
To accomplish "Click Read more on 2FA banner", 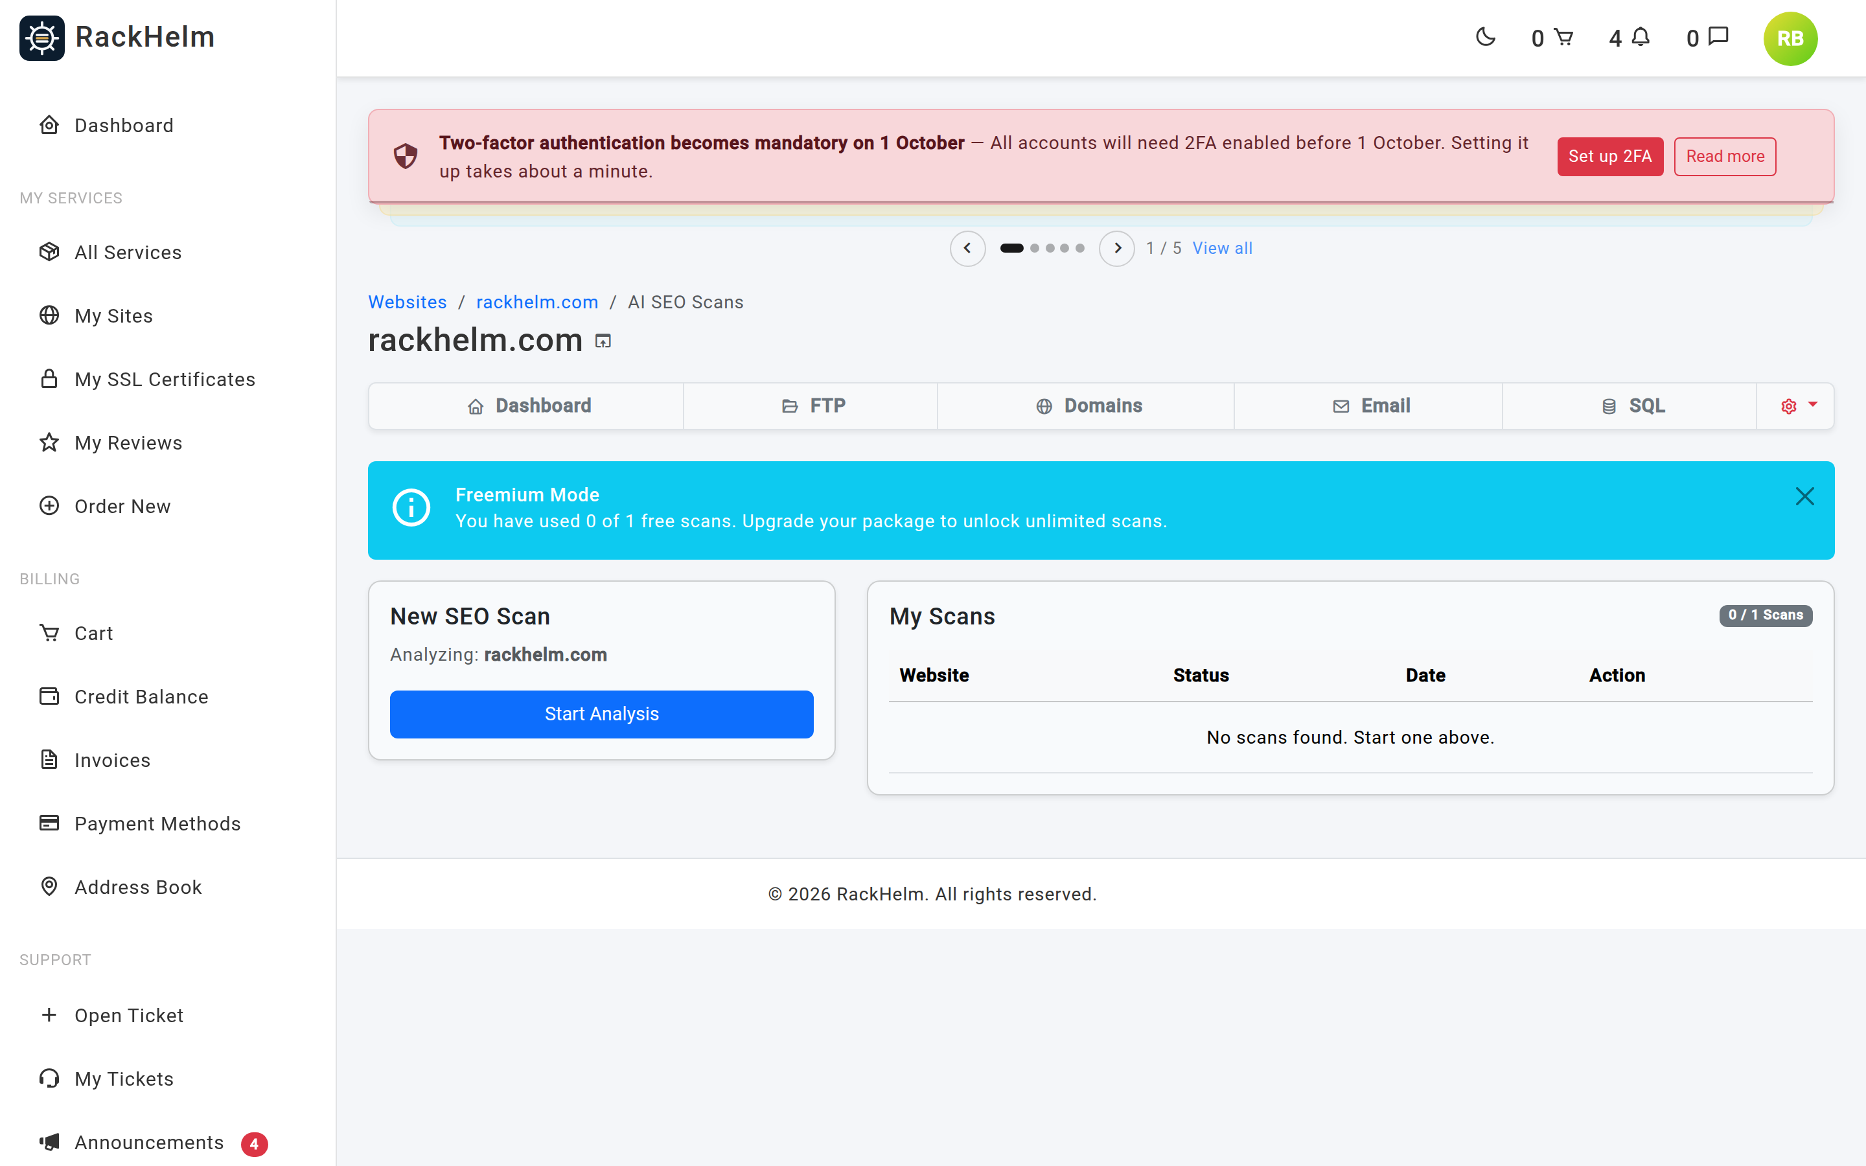I will [1725, 157].
